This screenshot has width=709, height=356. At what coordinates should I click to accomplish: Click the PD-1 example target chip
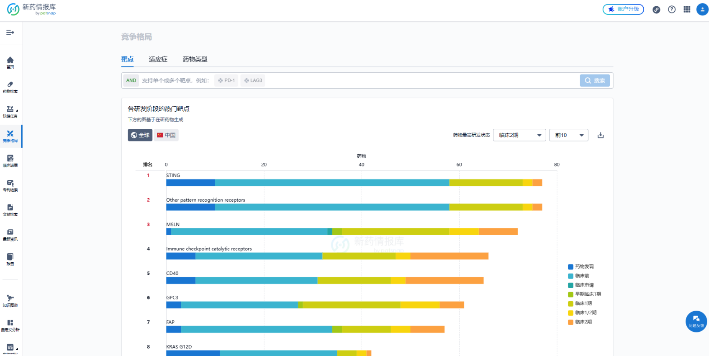(226, 80)
